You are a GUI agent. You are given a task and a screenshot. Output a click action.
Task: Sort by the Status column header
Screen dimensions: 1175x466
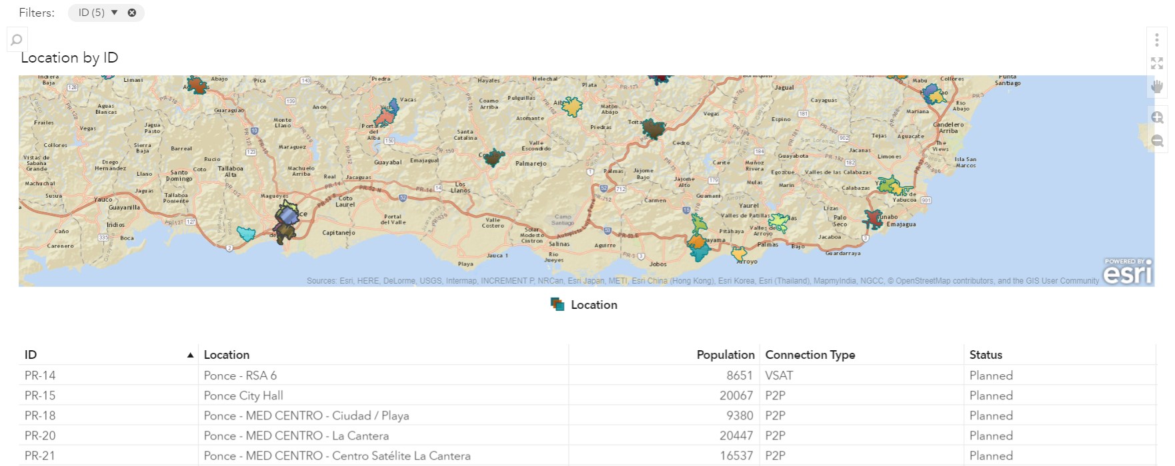coord(986,355)
